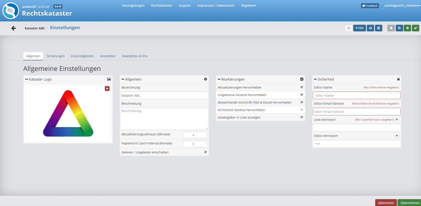Click into the Editor-Name input field
Screen dimensions: 421x206
pyautogui.click(x=356, y=95)
